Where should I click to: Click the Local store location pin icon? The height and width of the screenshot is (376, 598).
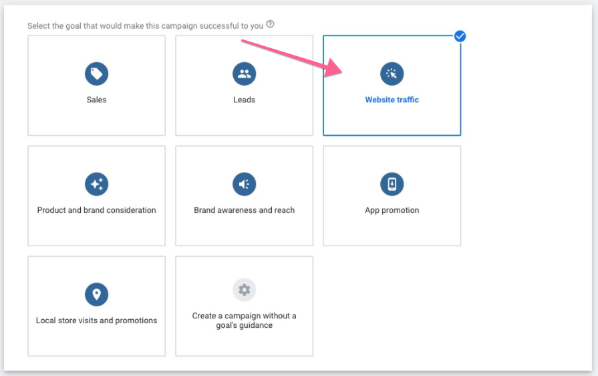[x=97, y=294]
